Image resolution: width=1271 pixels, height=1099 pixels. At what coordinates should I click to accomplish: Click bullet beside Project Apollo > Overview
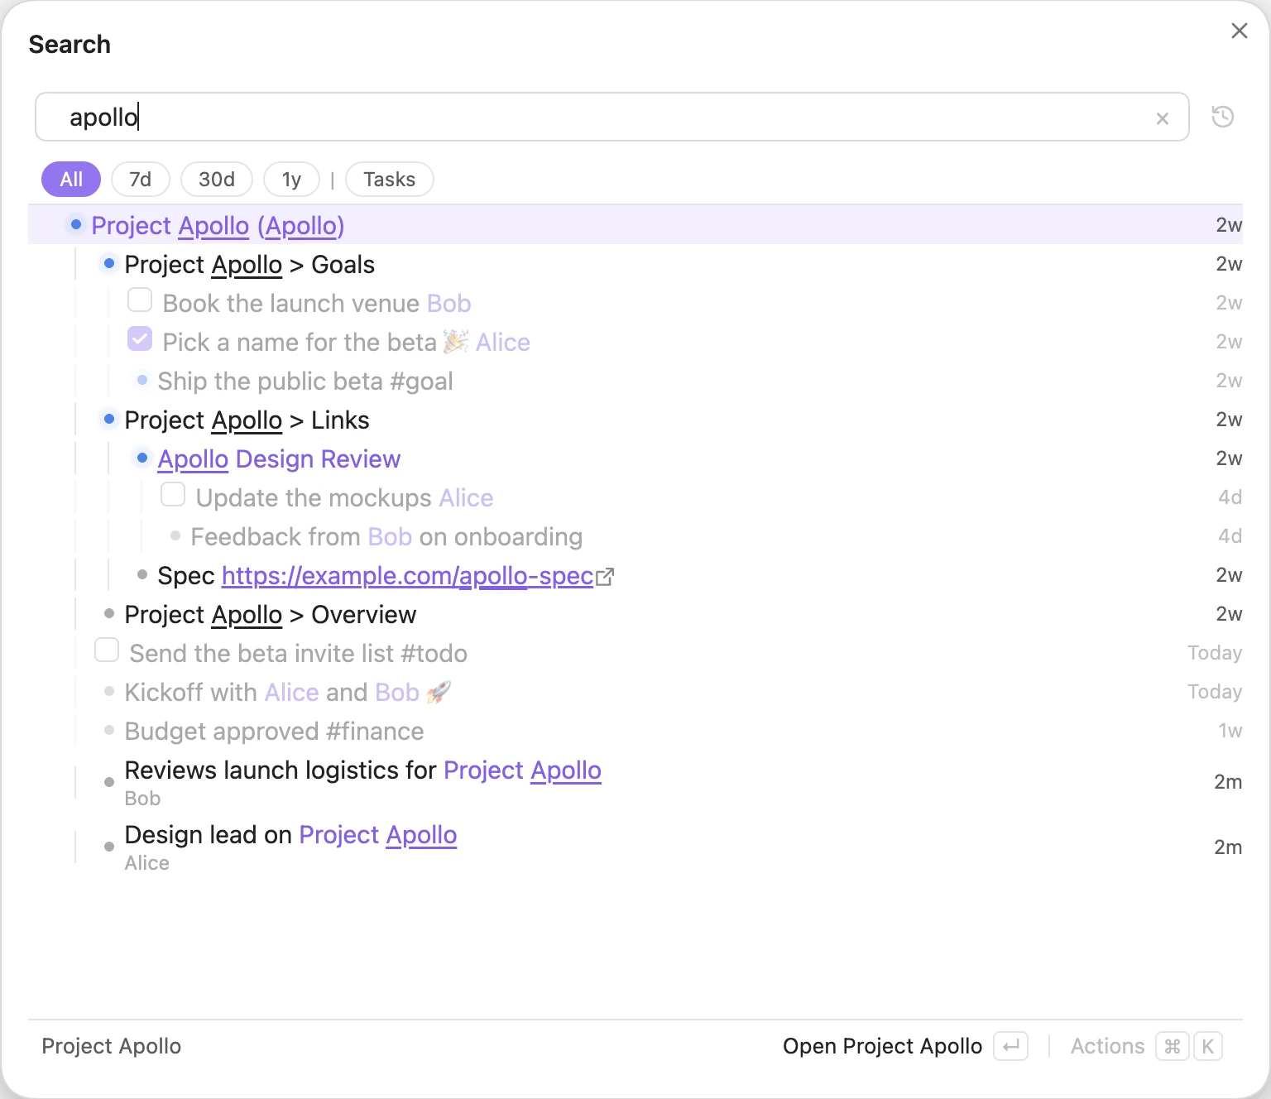click(109, 613)
